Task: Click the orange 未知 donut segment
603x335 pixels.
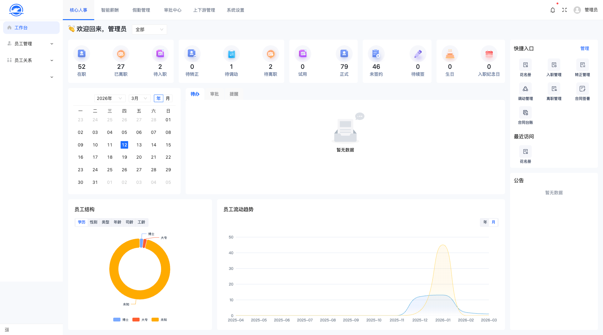Action: 140,295
